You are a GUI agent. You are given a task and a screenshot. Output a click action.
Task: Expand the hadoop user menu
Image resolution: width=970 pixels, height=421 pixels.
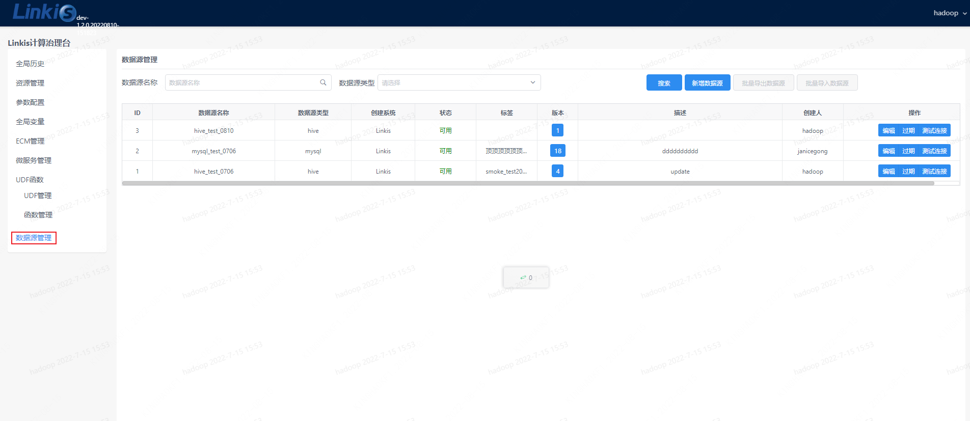(950, 13)
